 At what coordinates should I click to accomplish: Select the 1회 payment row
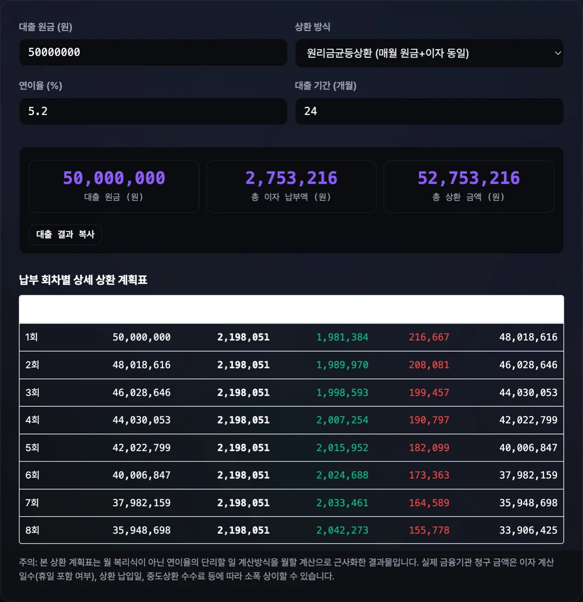coord(291,337)
